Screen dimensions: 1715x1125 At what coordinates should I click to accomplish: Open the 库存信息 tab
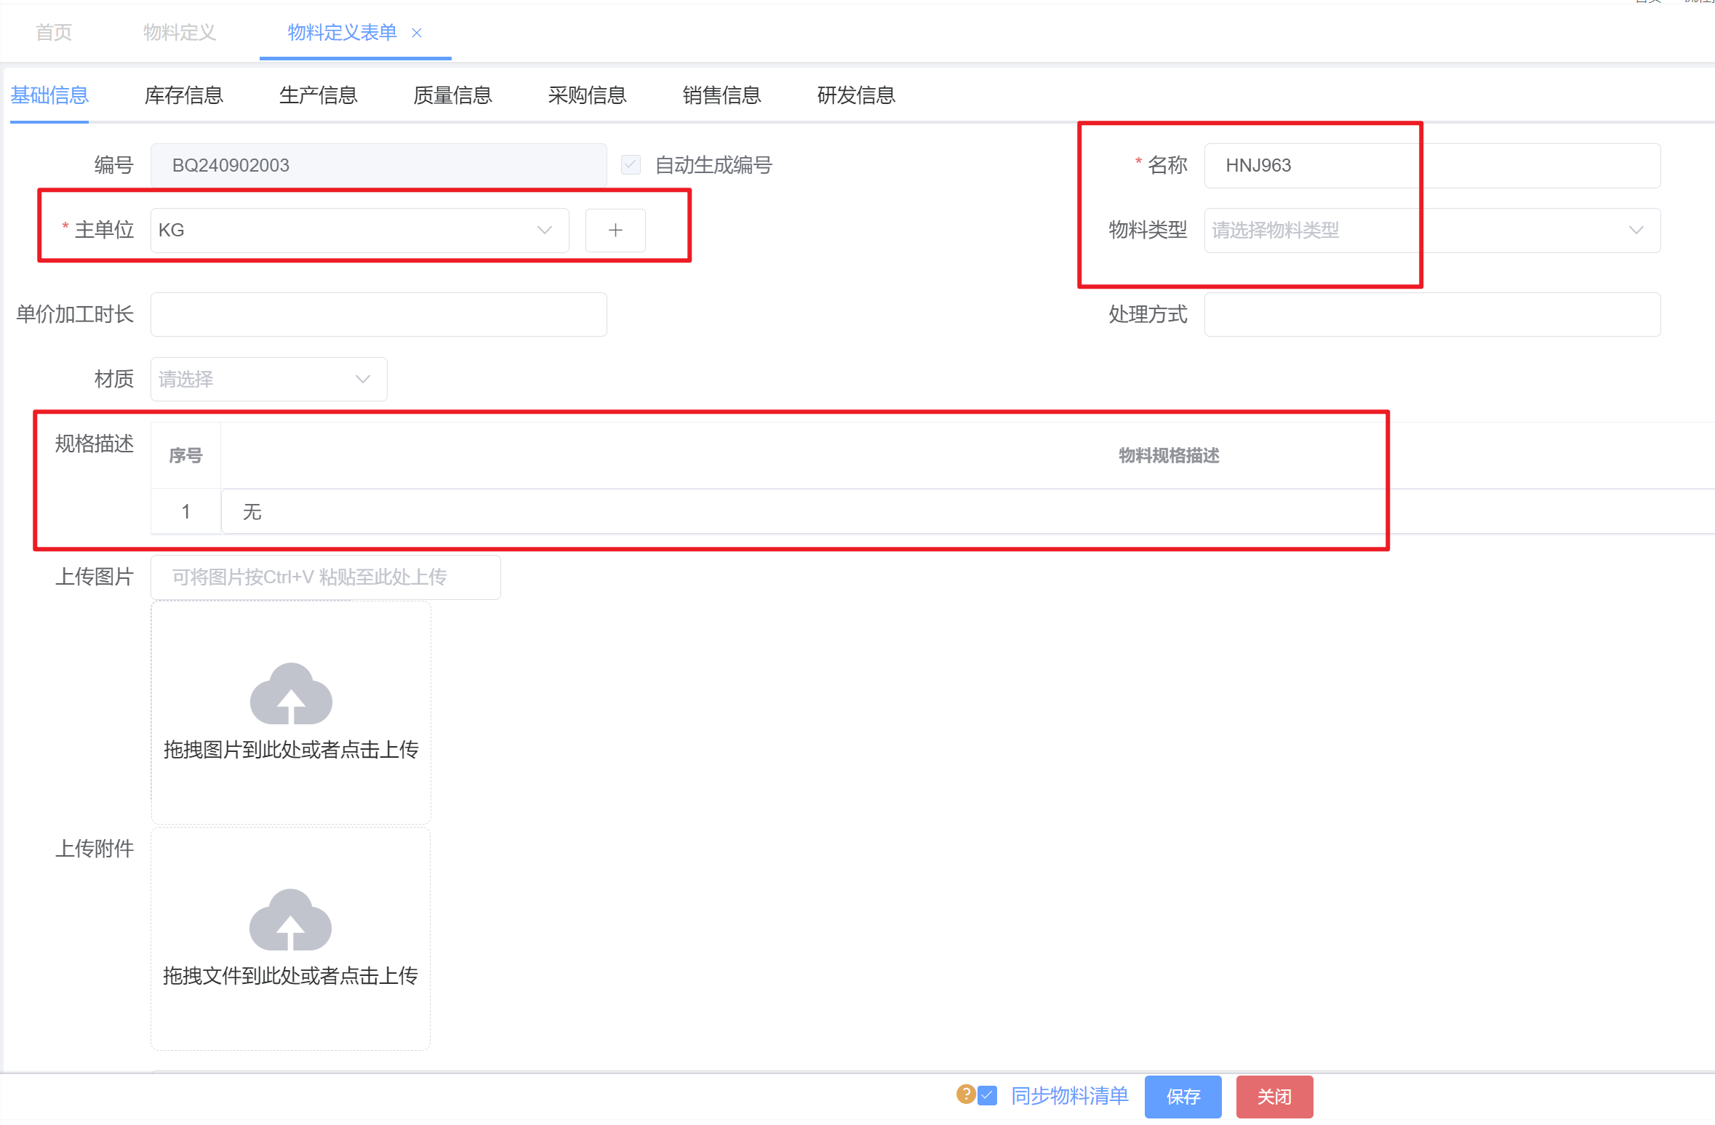(x=184, y=95)
